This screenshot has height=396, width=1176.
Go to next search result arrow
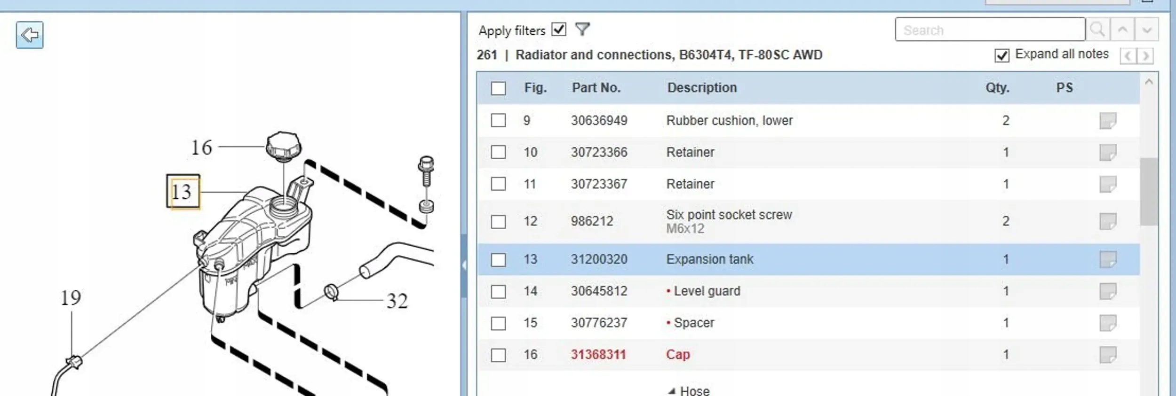[x=1146, y=30]
